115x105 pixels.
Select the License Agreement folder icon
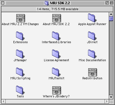[x=56, y=54]
